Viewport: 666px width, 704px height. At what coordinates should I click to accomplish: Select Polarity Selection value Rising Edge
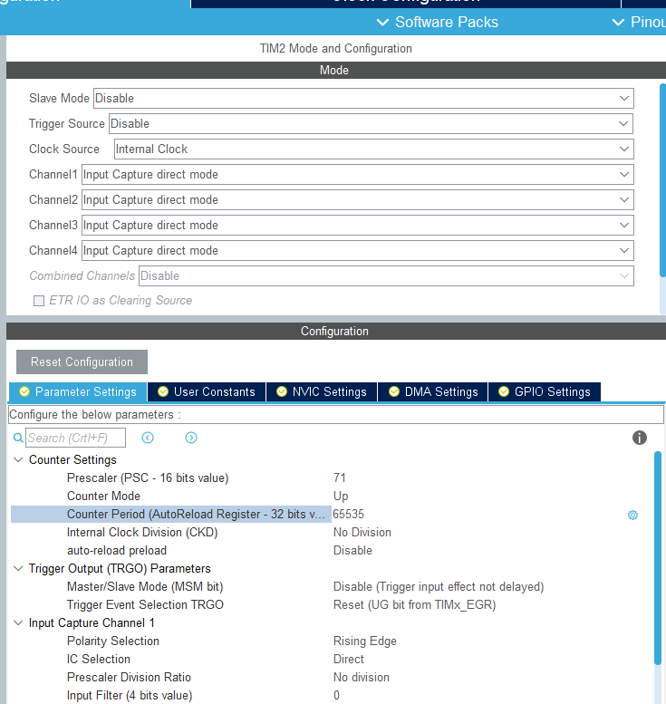(x=364, y=641)
